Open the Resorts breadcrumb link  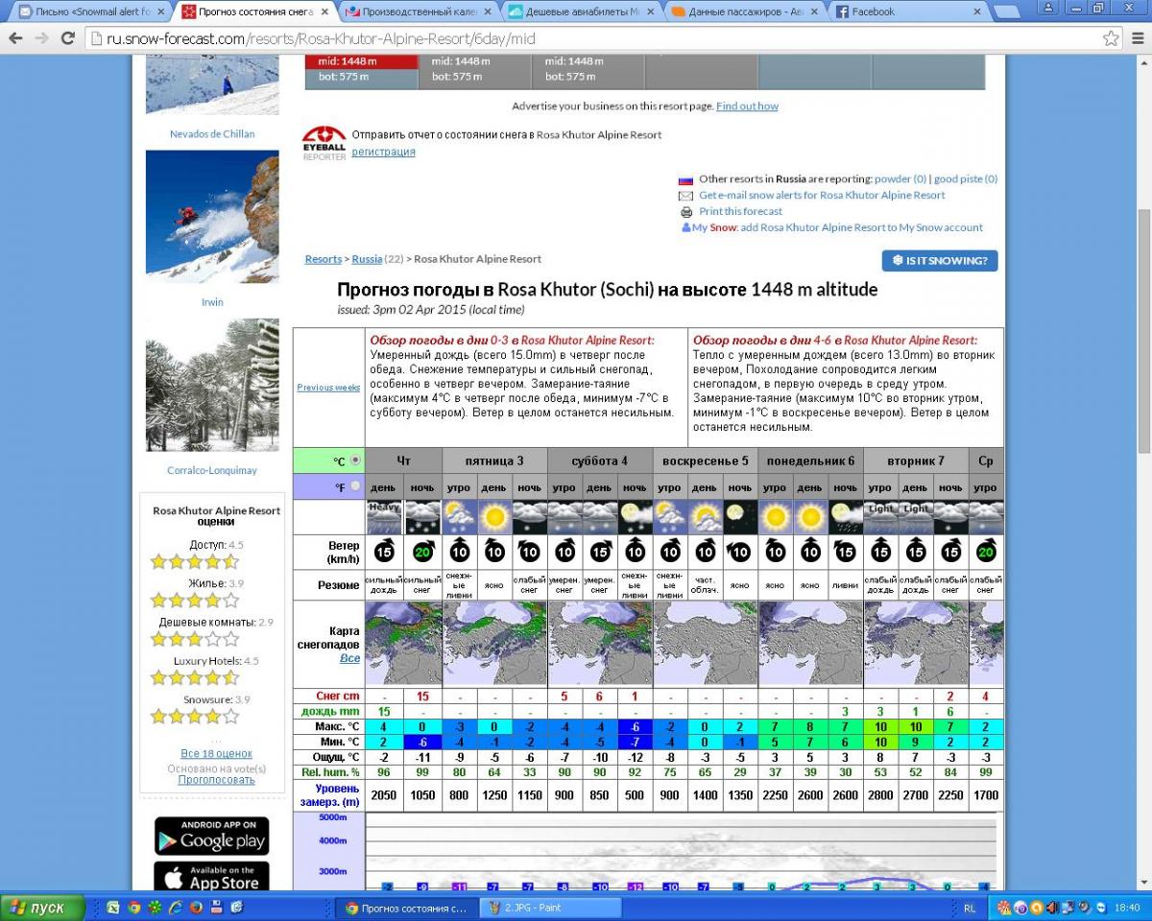click(x=324, y=259)
